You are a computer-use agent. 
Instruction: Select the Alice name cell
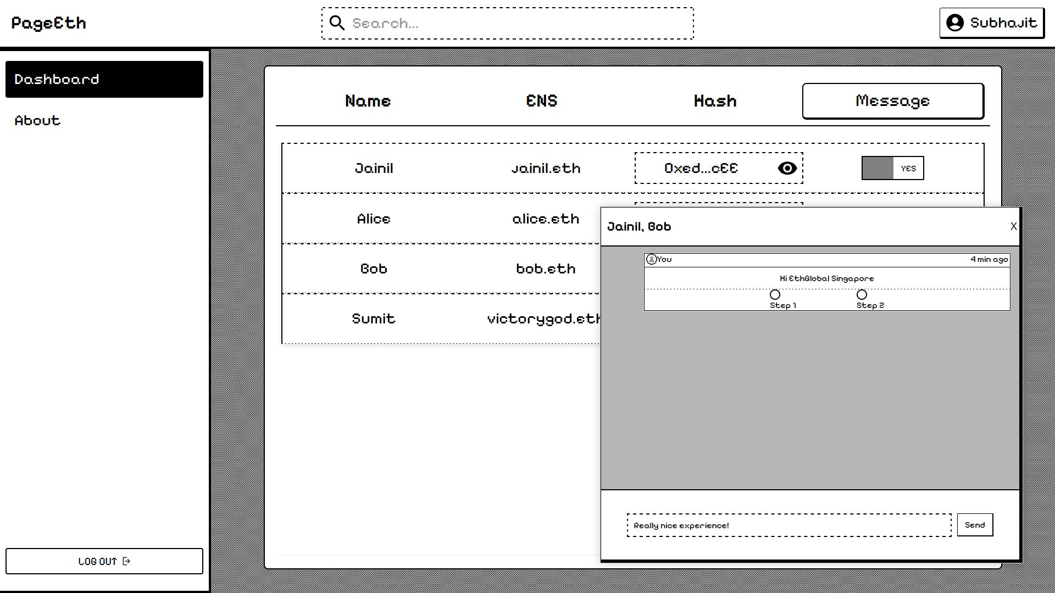374,219
